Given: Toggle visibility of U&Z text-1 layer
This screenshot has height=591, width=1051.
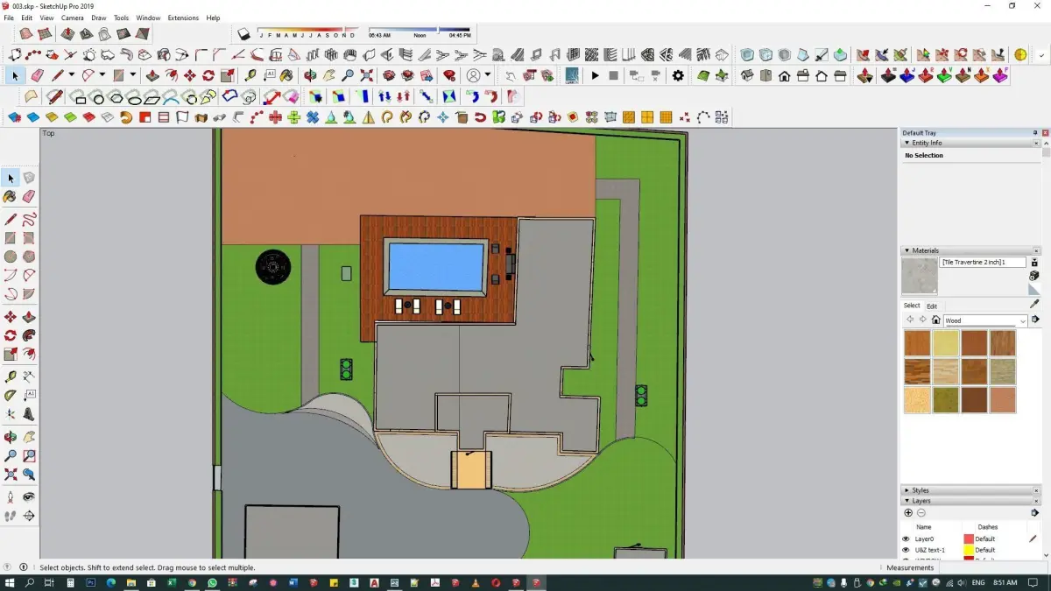Looking at the screenshot, I should (906, 550).
